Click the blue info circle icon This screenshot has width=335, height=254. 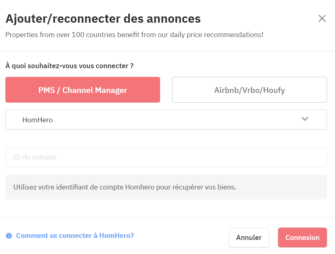click(x=9, y=236)
